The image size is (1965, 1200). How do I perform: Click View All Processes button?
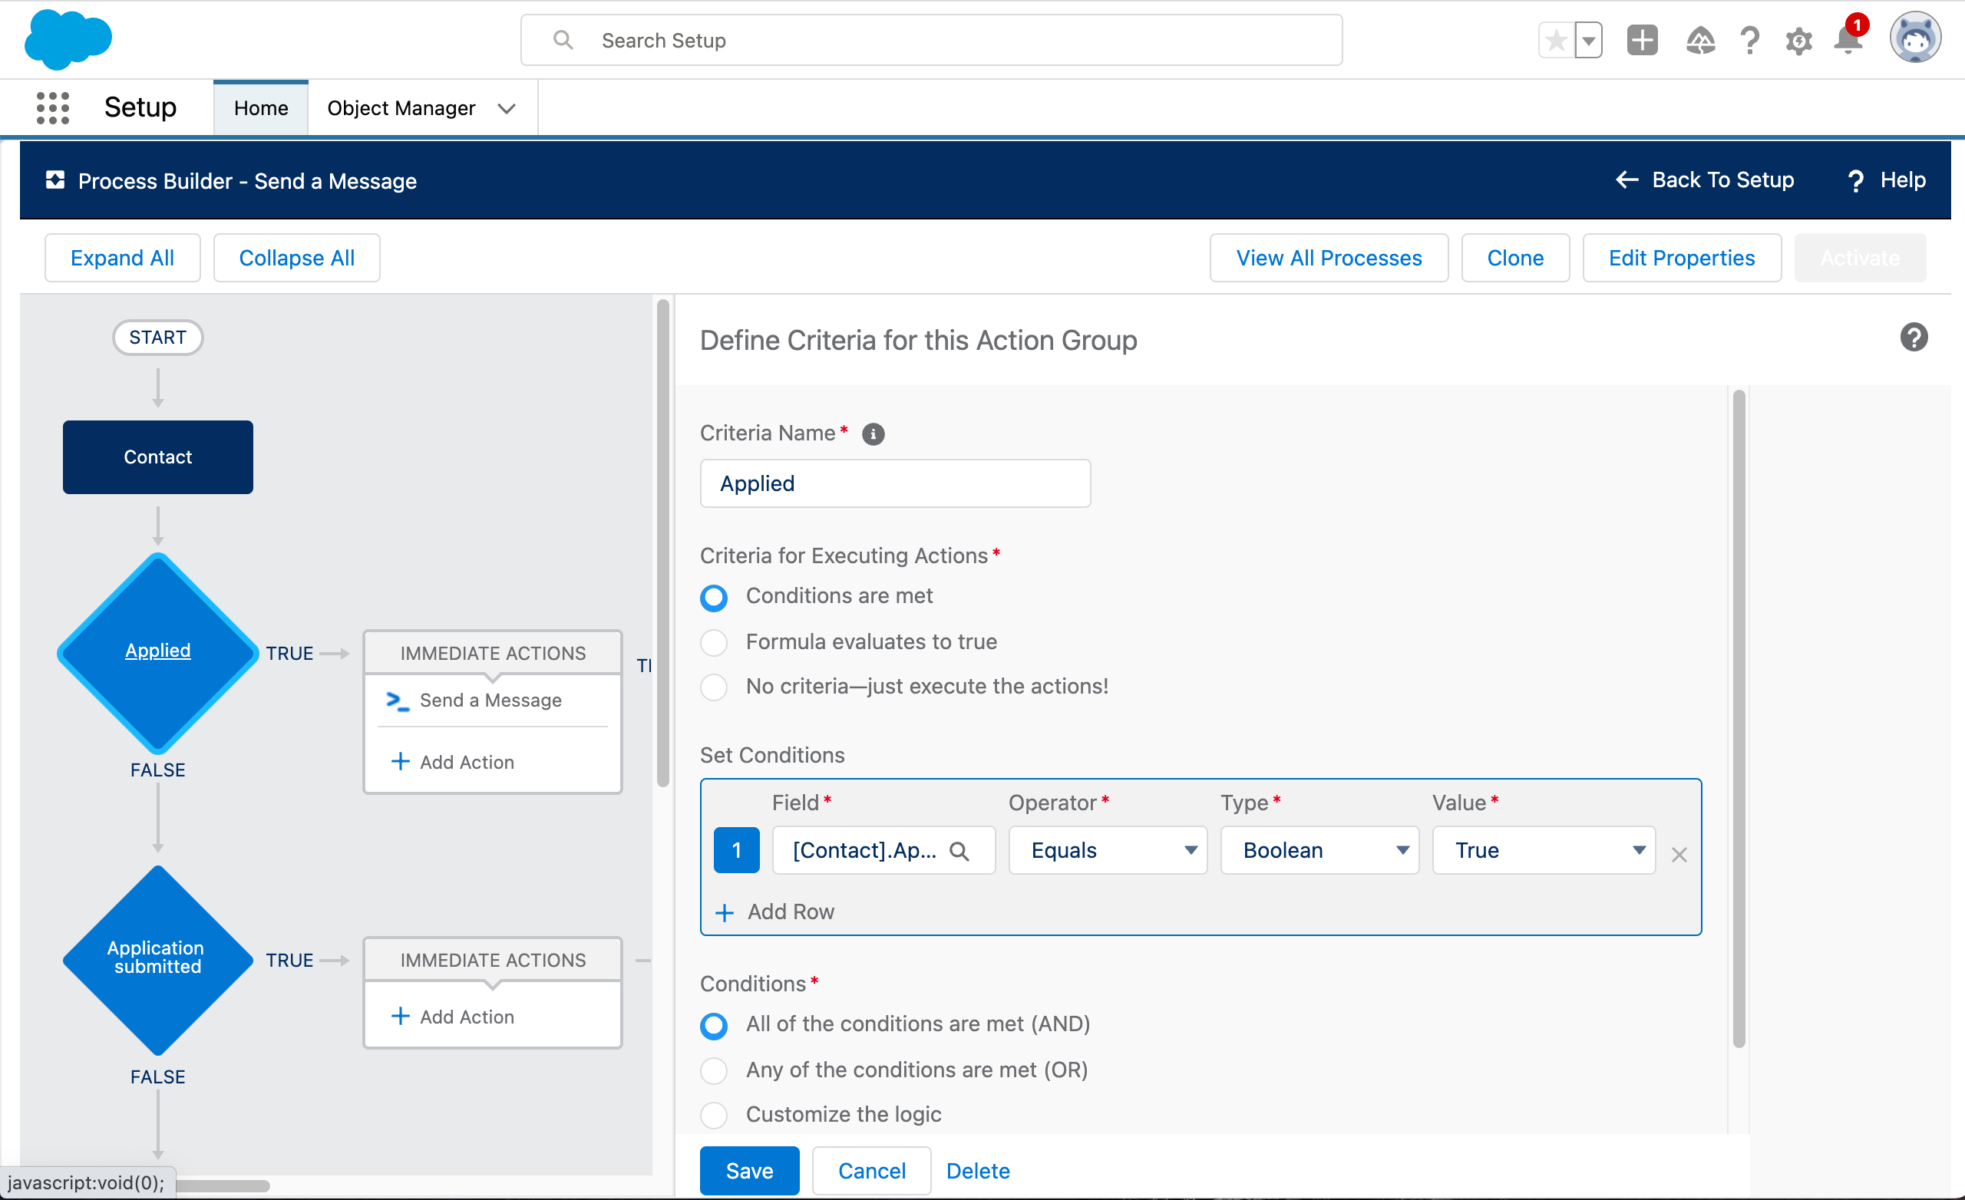(1329, 258)
